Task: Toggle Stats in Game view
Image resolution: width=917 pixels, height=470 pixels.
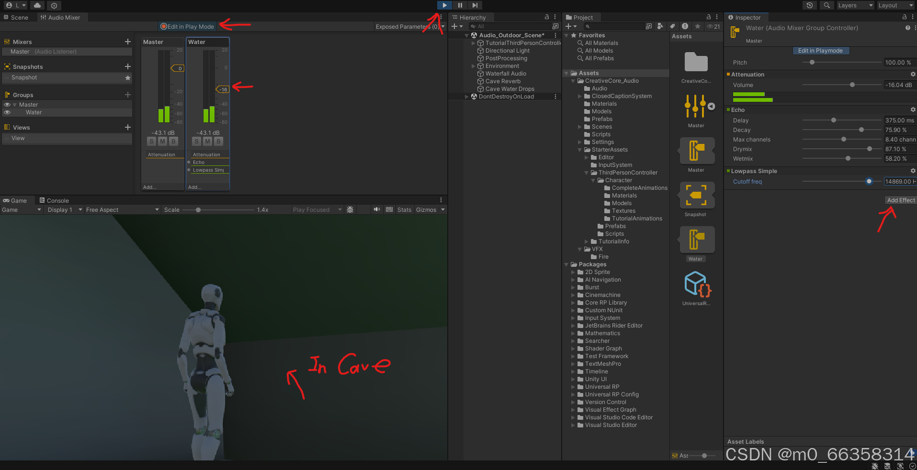Action: (x=404, y=210)
